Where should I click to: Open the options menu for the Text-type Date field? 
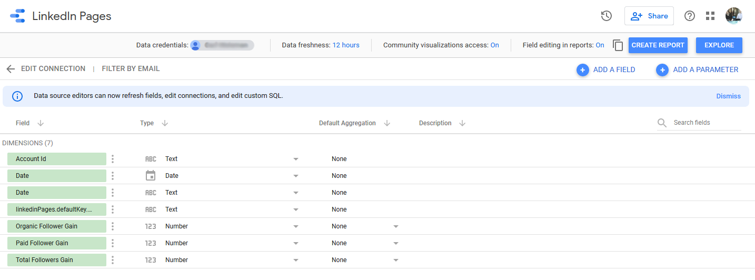click(113, 193)
